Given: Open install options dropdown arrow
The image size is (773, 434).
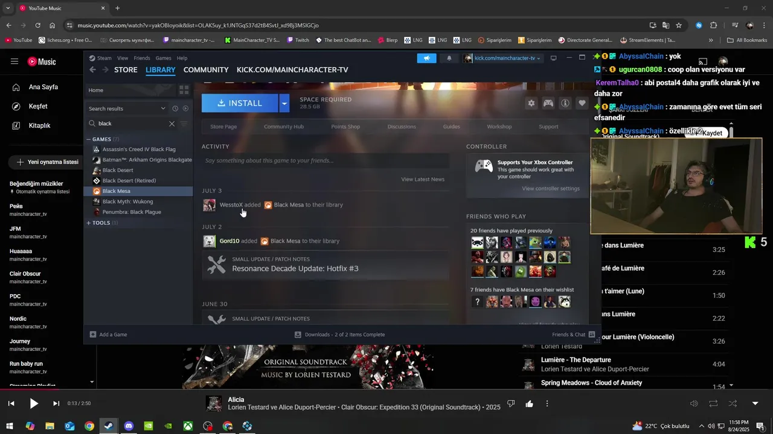Looking at the screenshot, I should 284,103.
